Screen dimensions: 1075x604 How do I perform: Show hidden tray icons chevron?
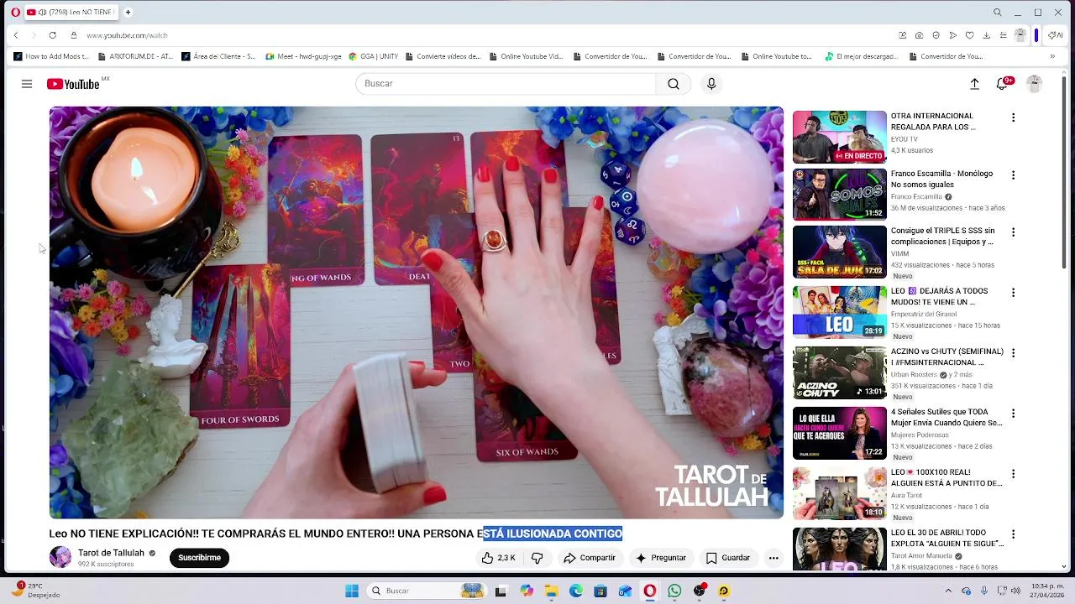pyautogui.click(x=949, y=591)
